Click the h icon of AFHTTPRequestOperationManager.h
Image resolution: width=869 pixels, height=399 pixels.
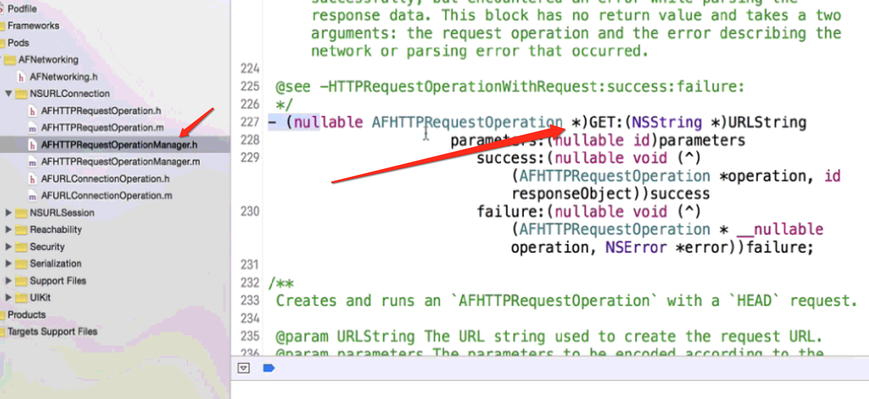coord(32,145)
